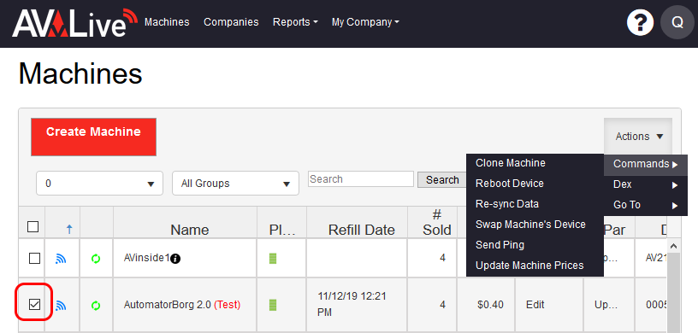
Task: Click the Create Machine button
Action: (x=93, y=137)
